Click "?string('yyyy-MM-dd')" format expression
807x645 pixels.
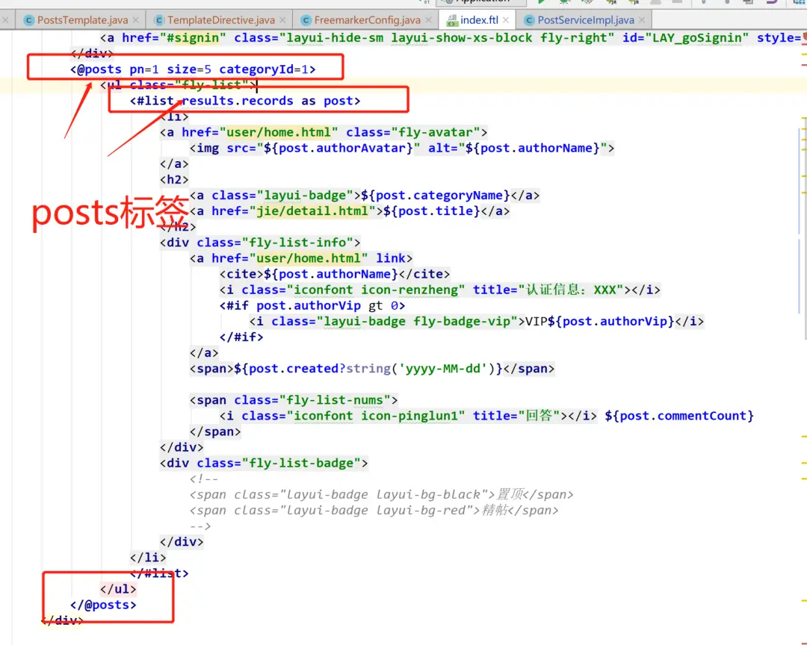421,369
